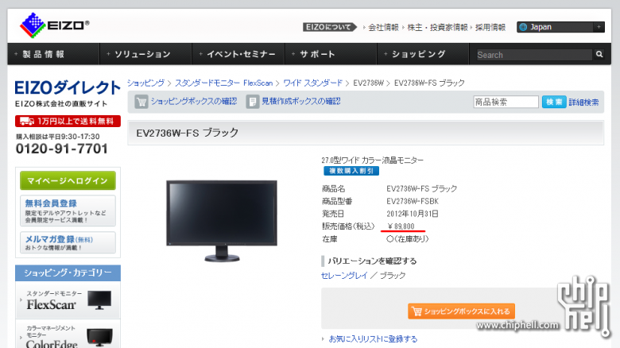Click the メルマガ登録 button
This screenshot has width=620, height=348.
coord(68,242)
